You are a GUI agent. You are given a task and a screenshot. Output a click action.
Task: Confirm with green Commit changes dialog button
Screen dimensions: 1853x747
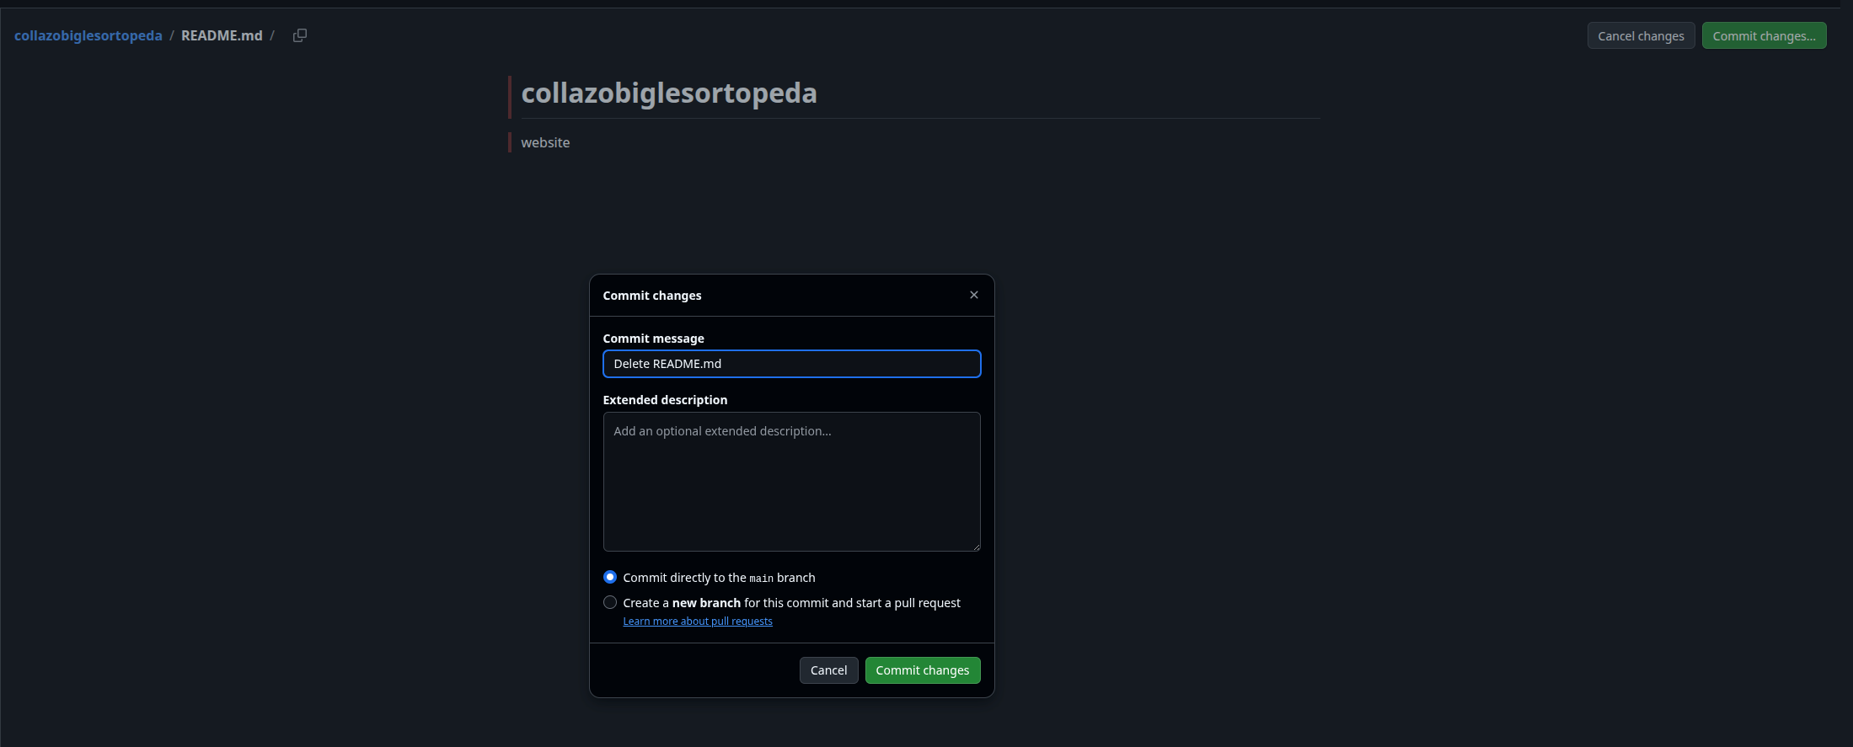pyautogui.click(x=923, y=670)
